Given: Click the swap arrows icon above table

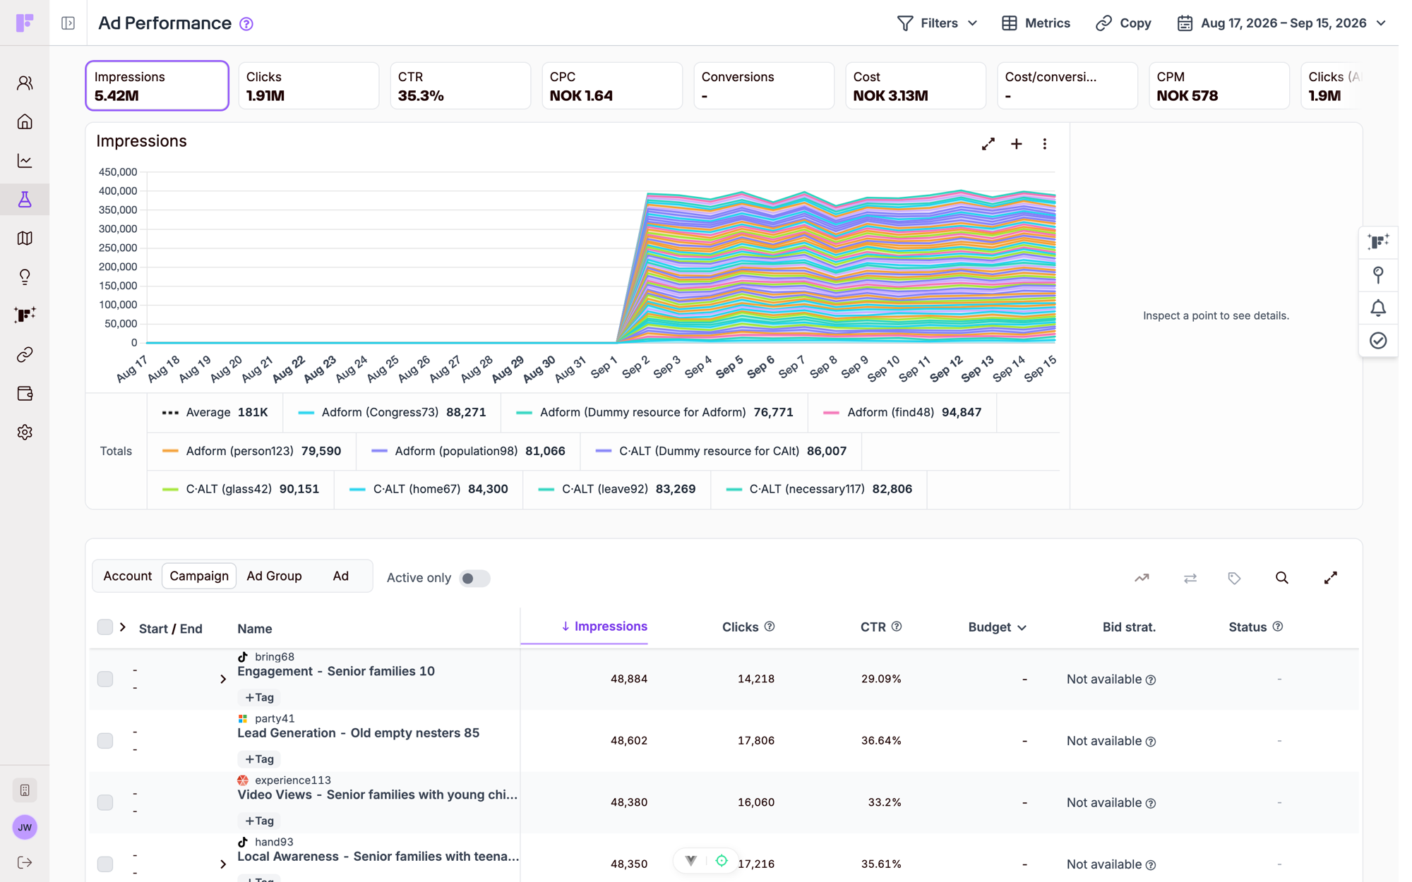Looking at the screenshot, I should click(x=1190, y=578).
